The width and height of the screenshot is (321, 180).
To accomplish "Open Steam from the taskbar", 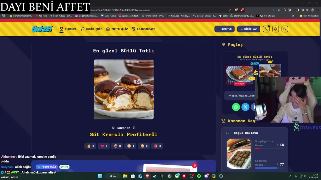I will coord(155,176).
